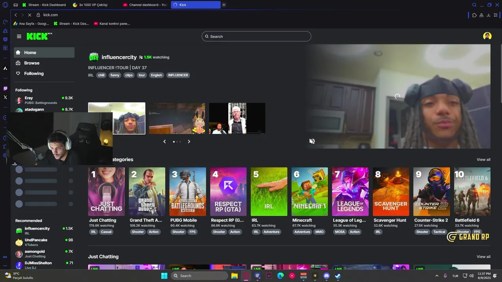Open Discord from the taskbar
This screenshot has width=502, height=282.
tap(326, 276)
